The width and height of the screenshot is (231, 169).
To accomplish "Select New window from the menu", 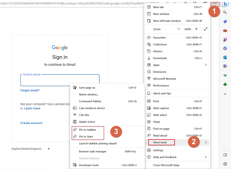I will coord(177,14).
